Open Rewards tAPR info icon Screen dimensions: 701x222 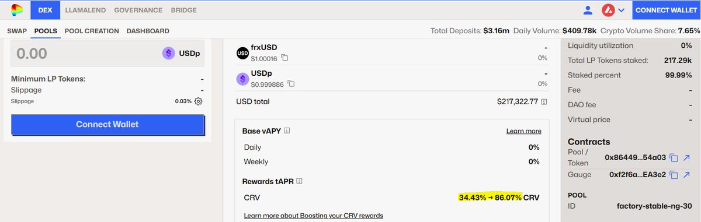click(x=299, y=182)
